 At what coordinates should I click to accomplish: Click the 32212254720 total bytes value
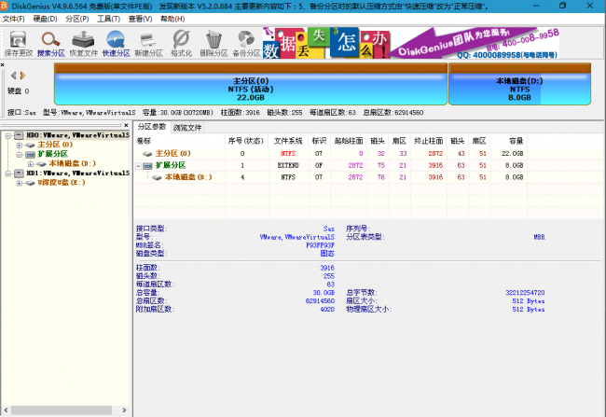(525, 293)
